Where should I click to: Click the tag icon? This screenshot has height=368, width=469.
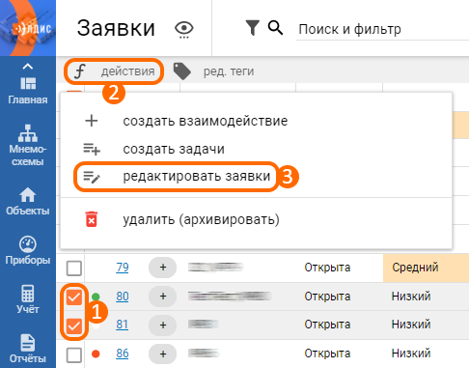click(182, 71)
